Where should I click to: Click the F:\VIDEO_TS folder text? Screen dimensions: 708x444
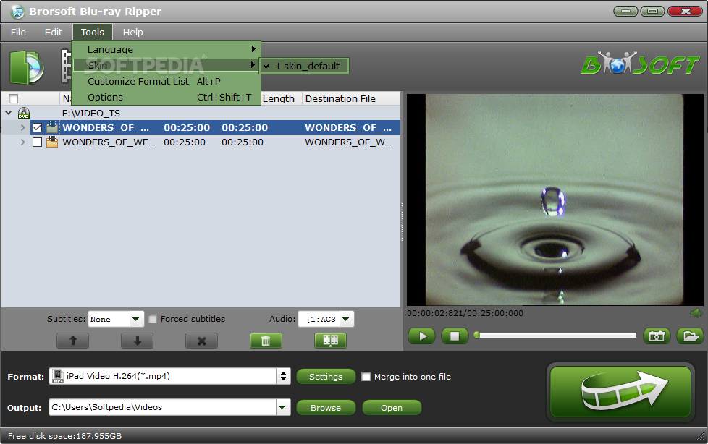(91, 113)
